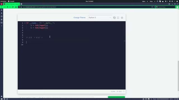Screen dimensions: 179x100
Task: Click the Skype tray icon
Action: [160, 1]
